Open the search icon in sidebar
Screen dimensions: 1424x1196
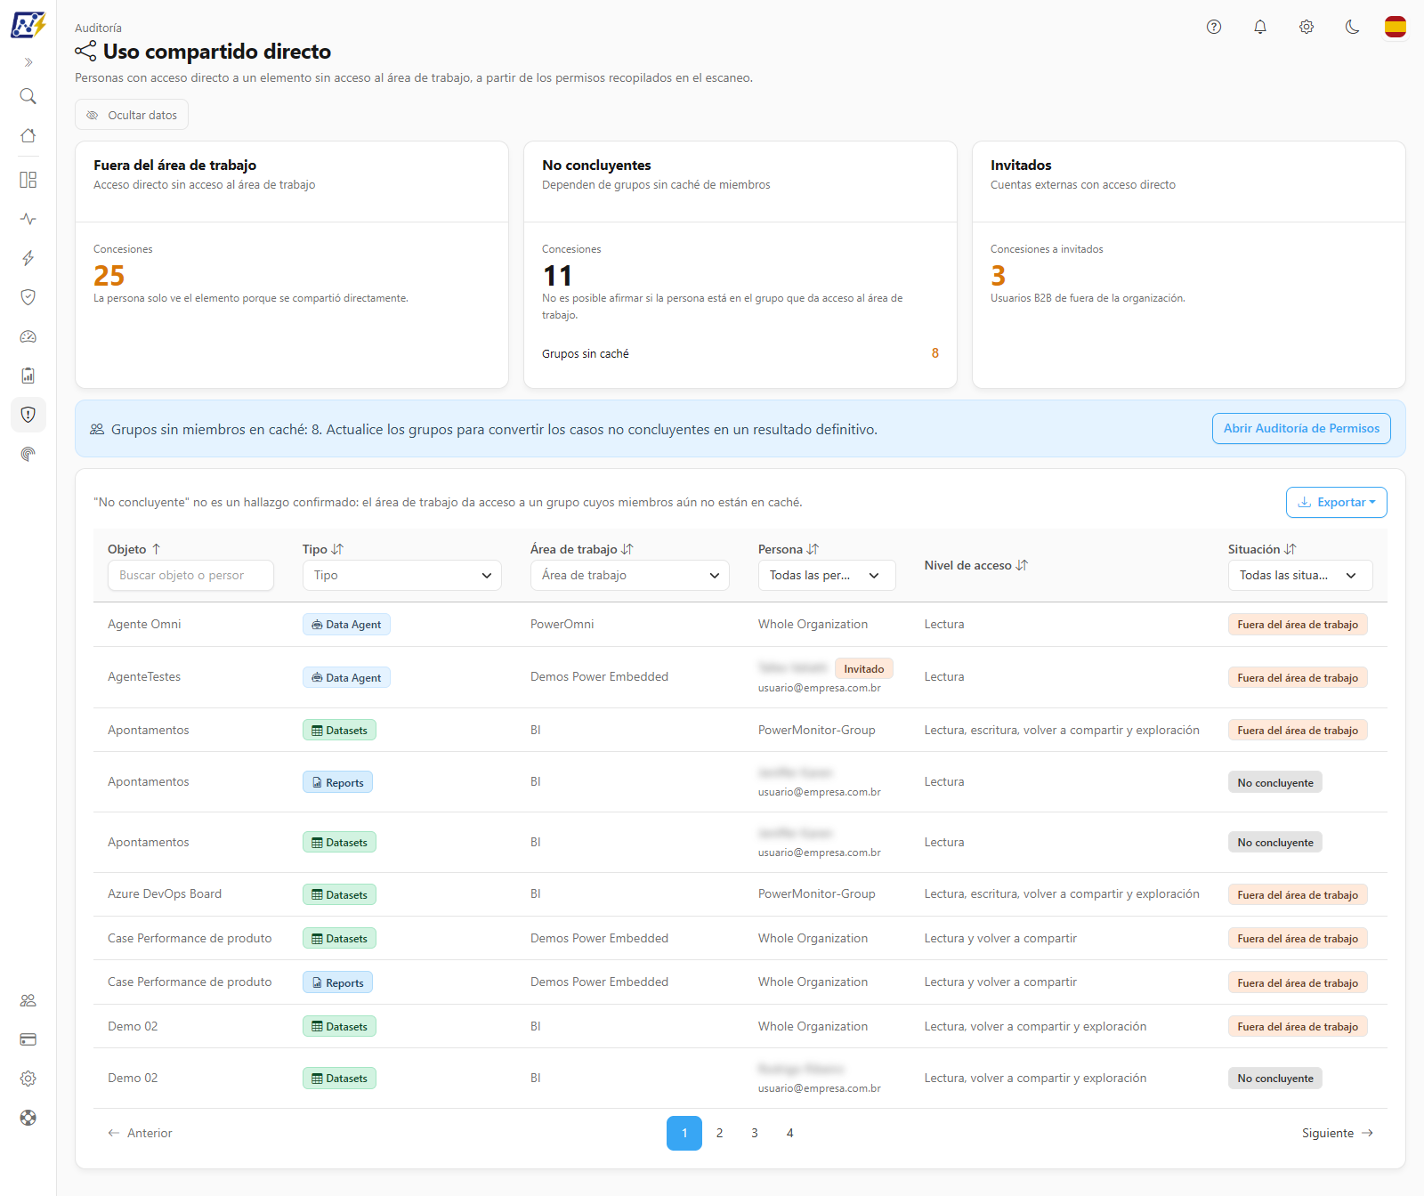click(x=28, y=96)
